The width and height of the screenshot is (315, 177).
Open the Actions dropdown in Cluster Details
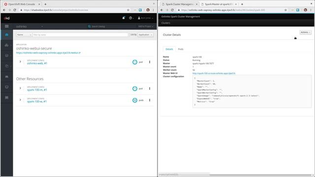click(305, 32)
